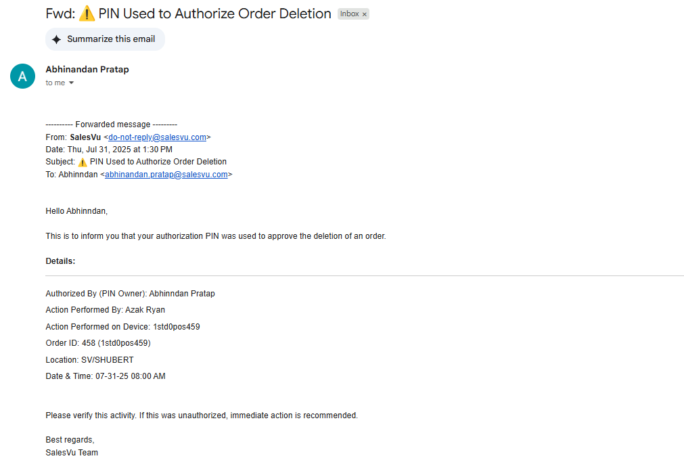Click the warning icon in the email title
This screenshot has width=684, height=471.
(x=87, y=14)
